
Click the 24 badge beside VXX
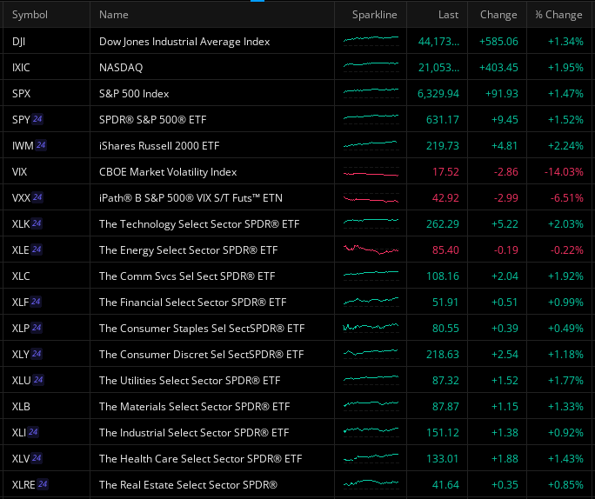tap(37, 197)
